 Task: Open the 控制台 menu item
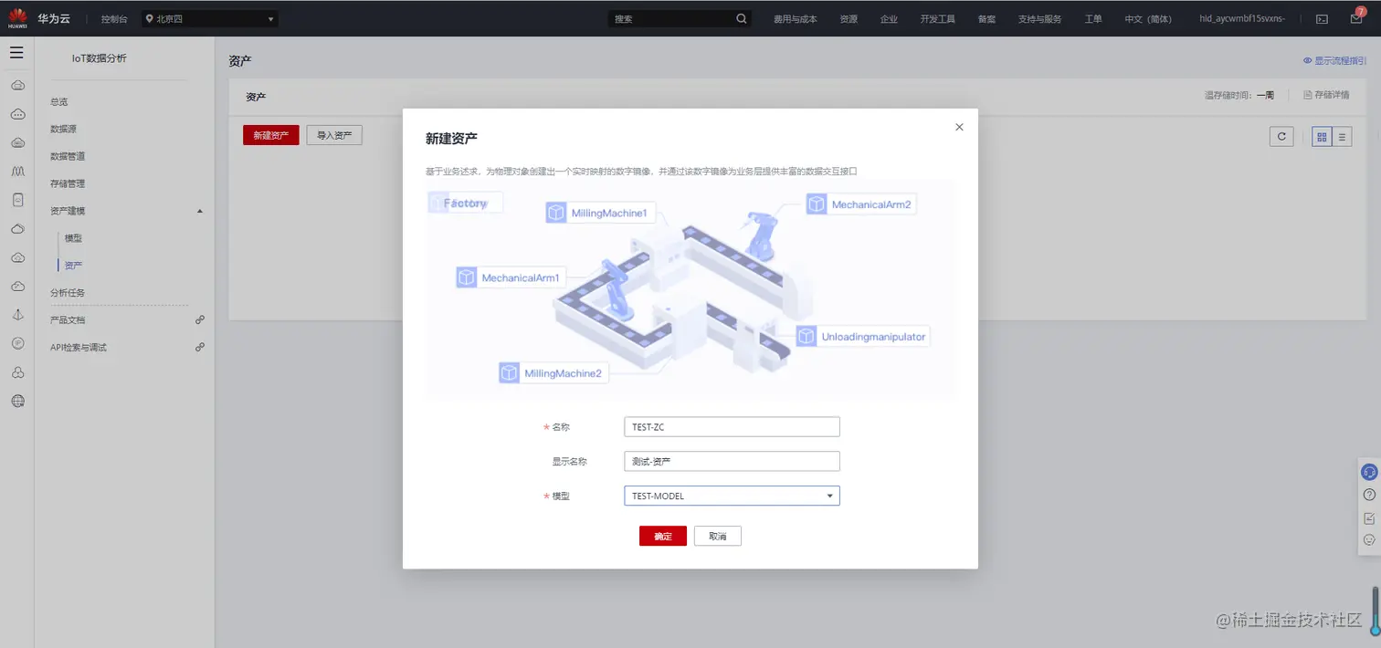[x=113, y=17]
